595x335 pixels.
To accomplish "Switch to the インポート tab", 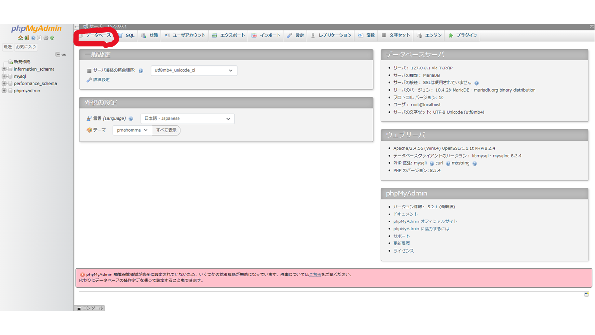I will coord(266,35).
